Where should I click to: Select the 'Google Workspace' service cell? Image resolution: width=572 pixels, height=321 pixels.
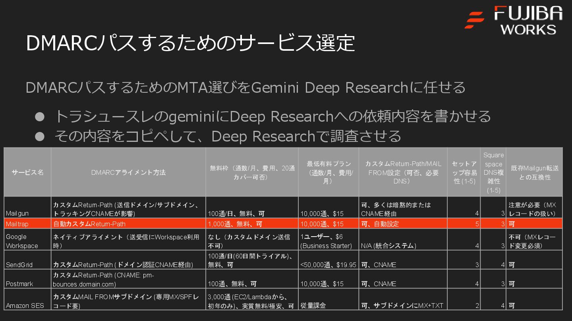tap(27, 240)
